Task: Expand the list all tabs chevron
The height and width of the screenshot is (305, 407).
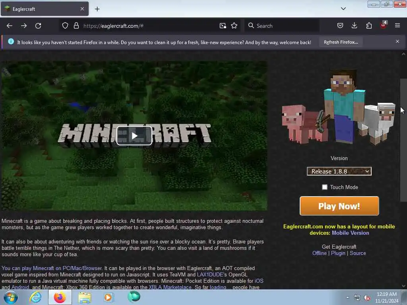Action: point(343,9)
